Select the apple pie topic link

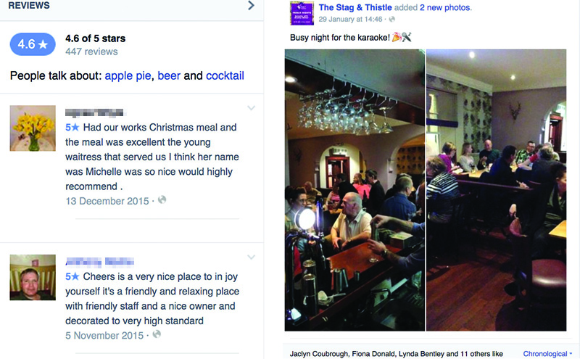[128, 75]
